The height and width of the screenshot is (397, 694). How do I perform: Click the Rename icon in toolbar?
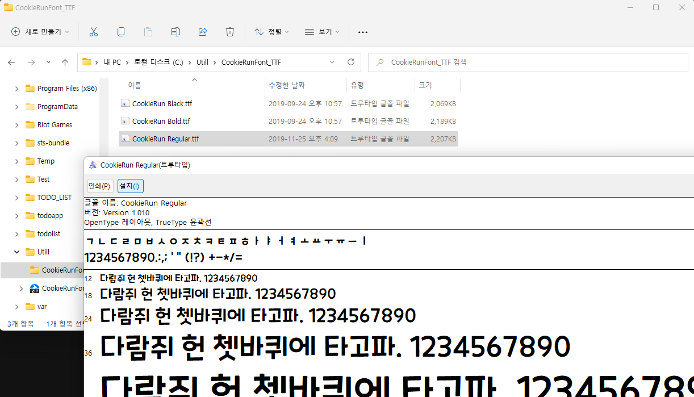tap(175, 32)
